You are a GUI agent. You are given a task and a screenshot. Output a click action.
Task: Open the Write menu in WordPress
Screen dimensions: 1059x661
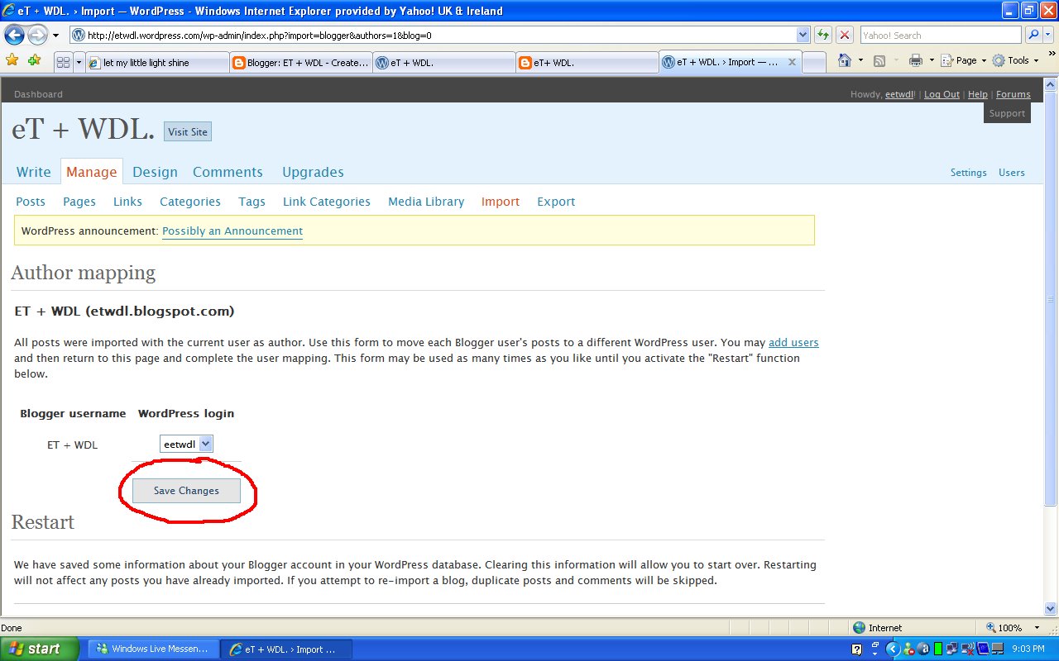(x=34, y=172)
